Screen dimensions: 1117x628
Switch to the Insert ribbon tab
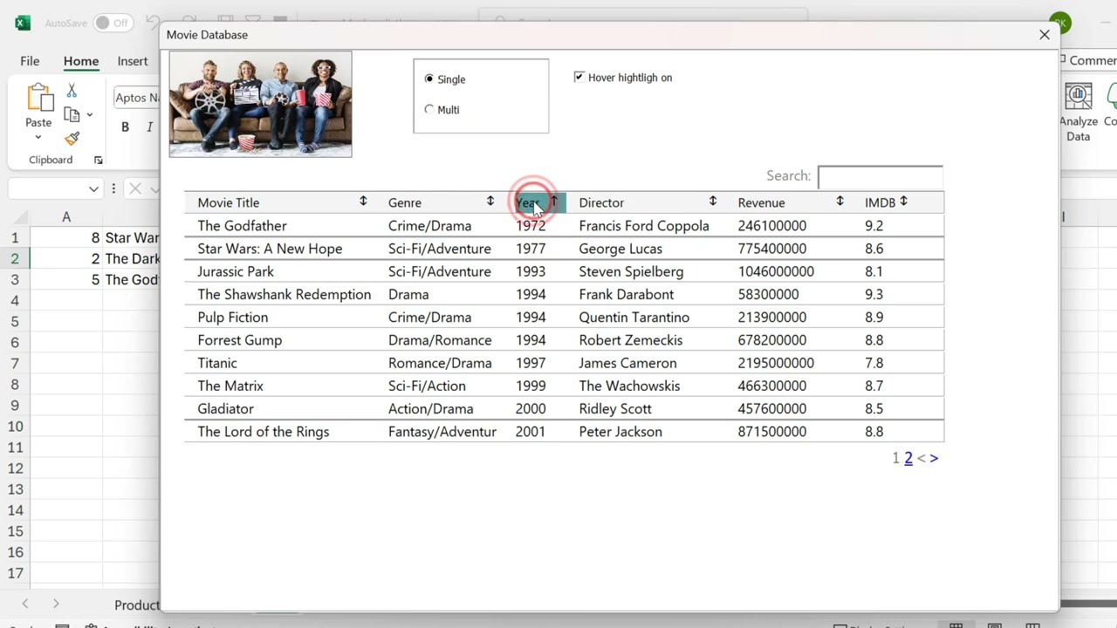tap(133, 61)
